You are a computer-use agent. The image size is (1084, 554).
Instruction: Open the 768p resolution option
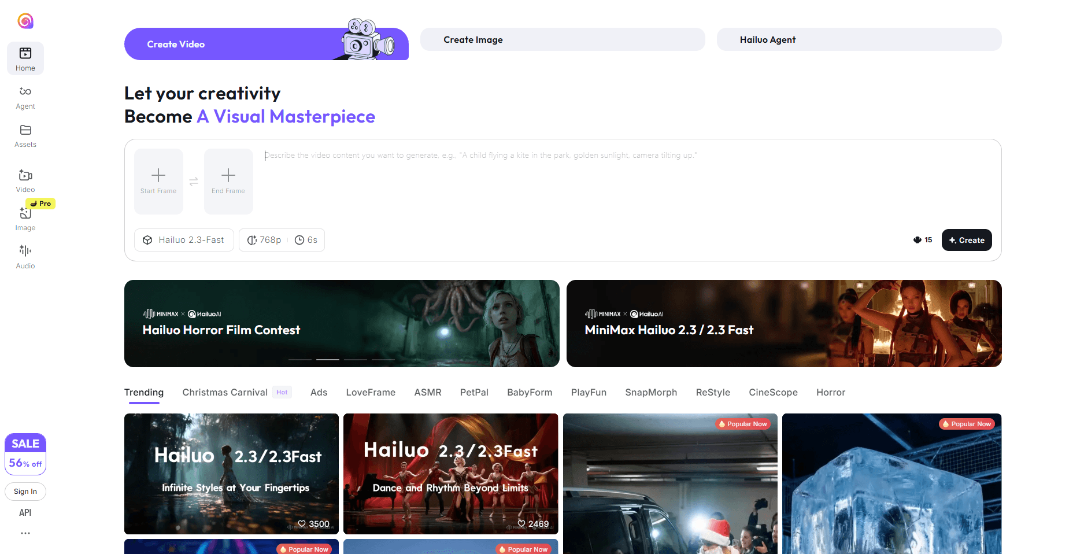click(264, 240)
